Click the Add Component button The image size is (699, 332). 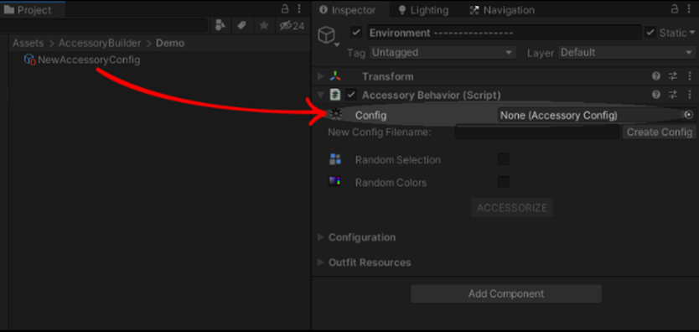click(x=506, y=293)
